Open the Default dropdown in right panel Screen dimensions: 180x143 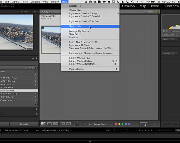169,53
